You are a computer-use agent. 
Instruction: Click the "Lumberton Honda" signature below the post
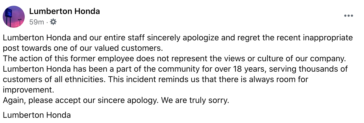click(37, 115)
